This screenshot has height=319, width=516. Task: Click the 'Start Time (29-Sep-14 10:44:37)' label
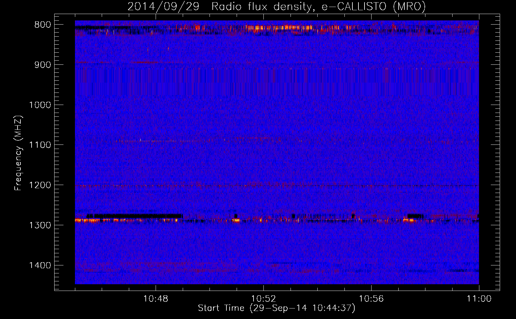click(276, 308)
